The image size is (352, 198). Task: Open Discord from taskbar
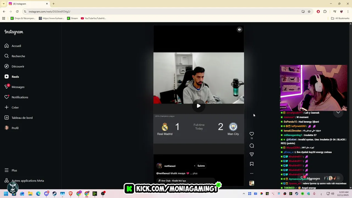(46, 194)
